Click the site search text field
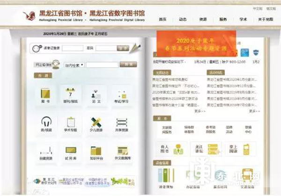The height and width of the screenshot is (196, 281). click(102, 65)
